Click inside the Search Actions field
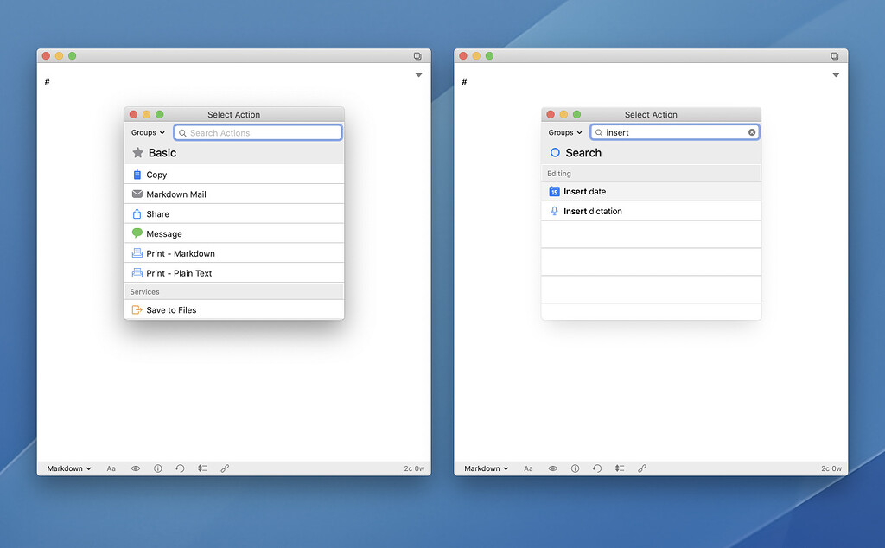885x548 pixels. [x=258, y=131]
